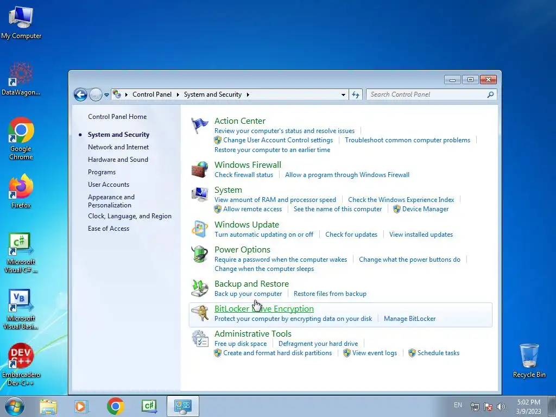Open the recent pages dropdown arrow

tap(106, 95)
